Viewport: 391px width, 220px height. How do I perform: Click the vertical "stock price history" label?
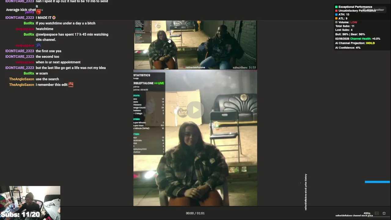click(306, 192)
